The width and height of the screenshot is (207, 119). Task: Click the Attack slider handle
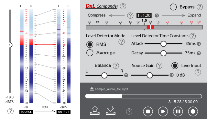163,44
